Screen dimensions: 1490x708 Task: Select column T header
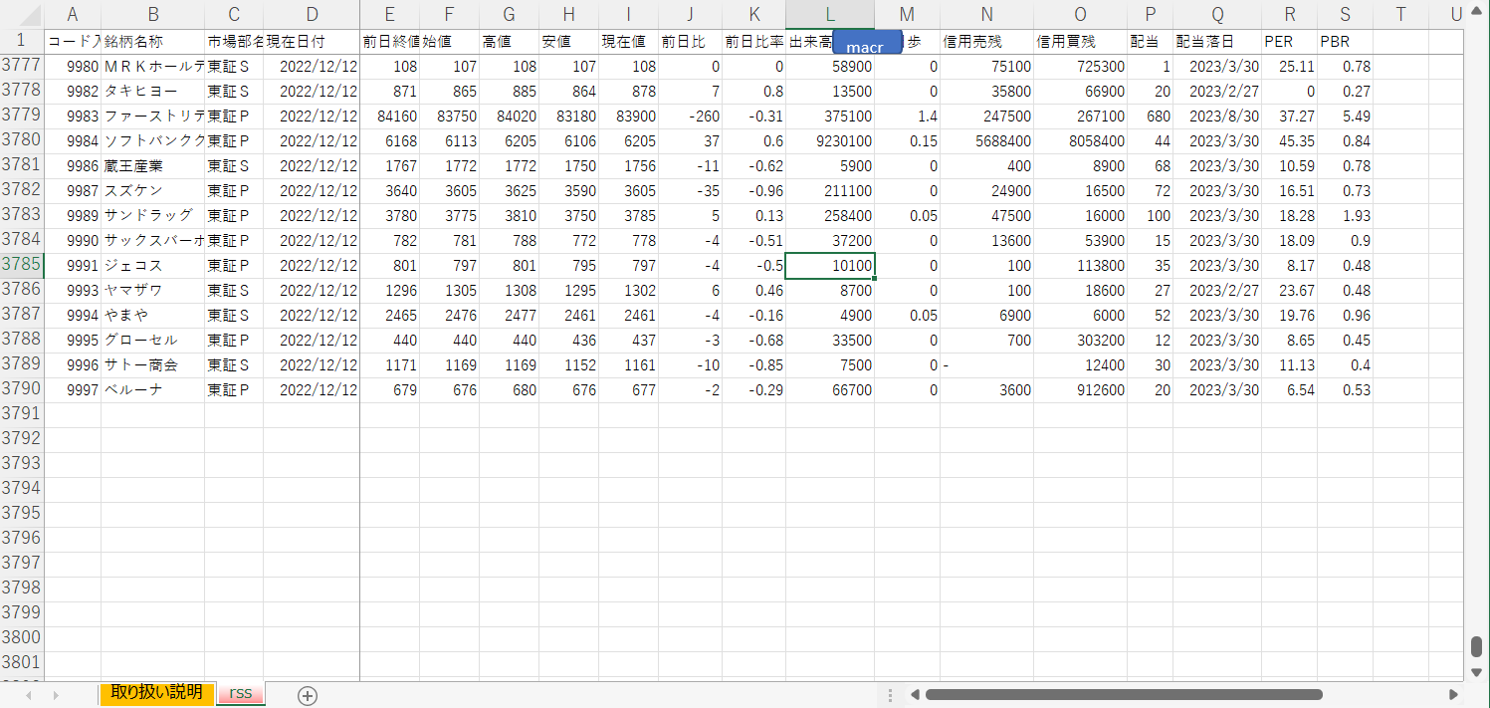[x=1400, y=15]
